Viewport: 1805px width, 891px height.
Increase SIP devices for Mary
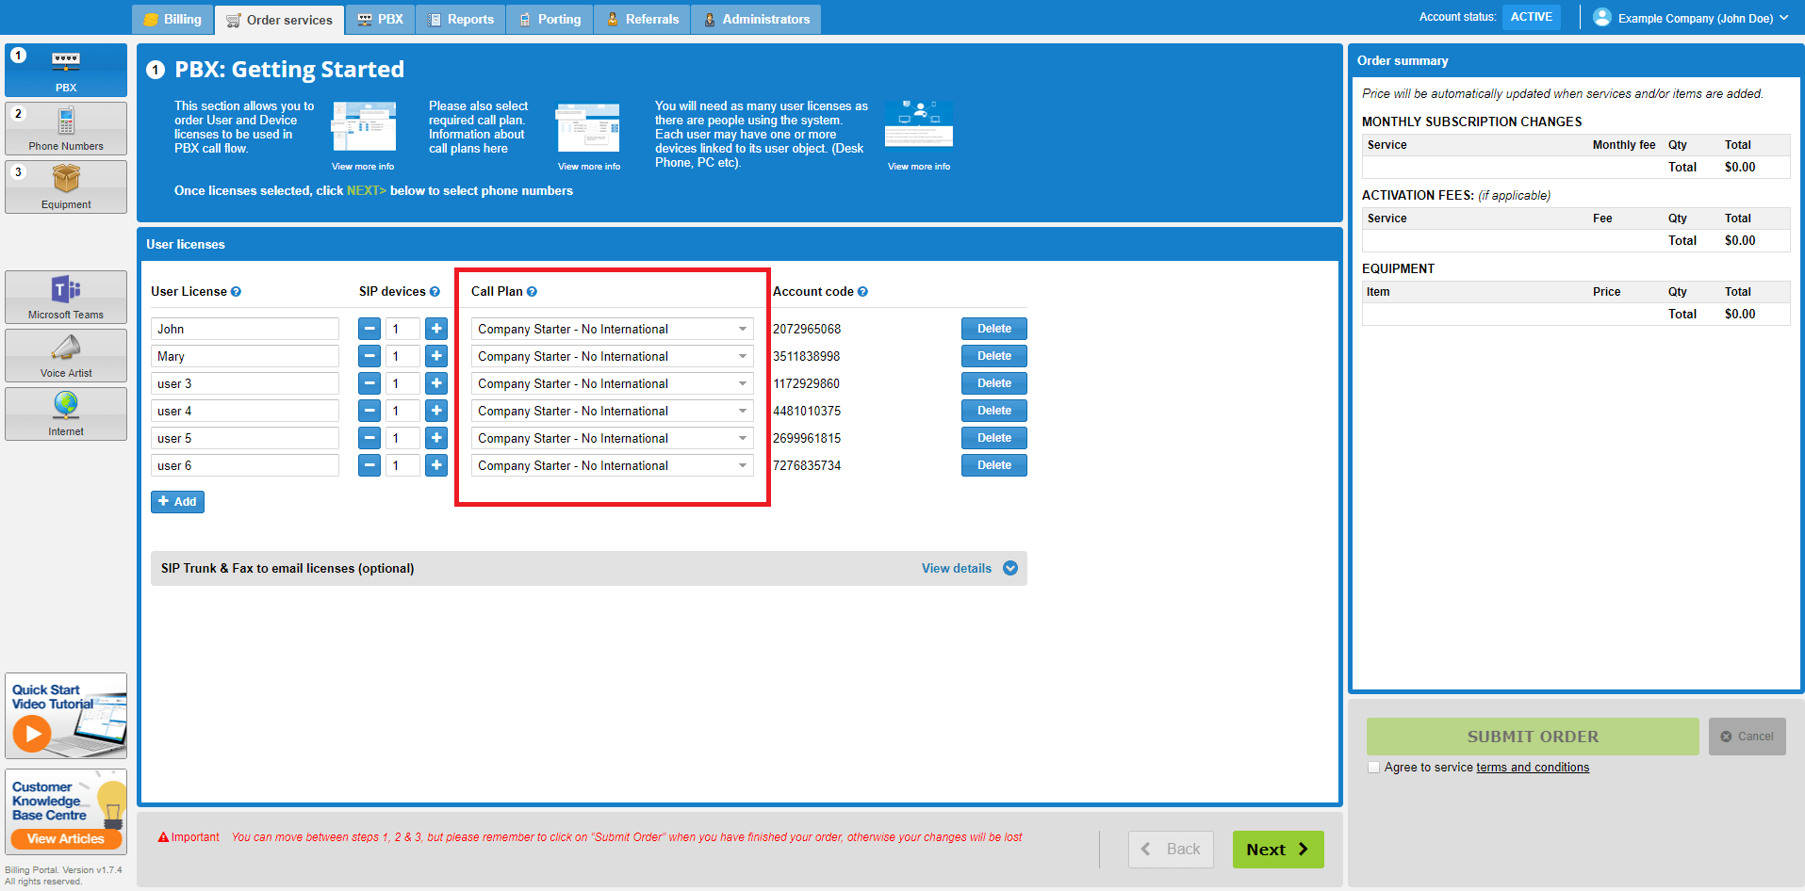pyautogui.click(x=436, y=356)
